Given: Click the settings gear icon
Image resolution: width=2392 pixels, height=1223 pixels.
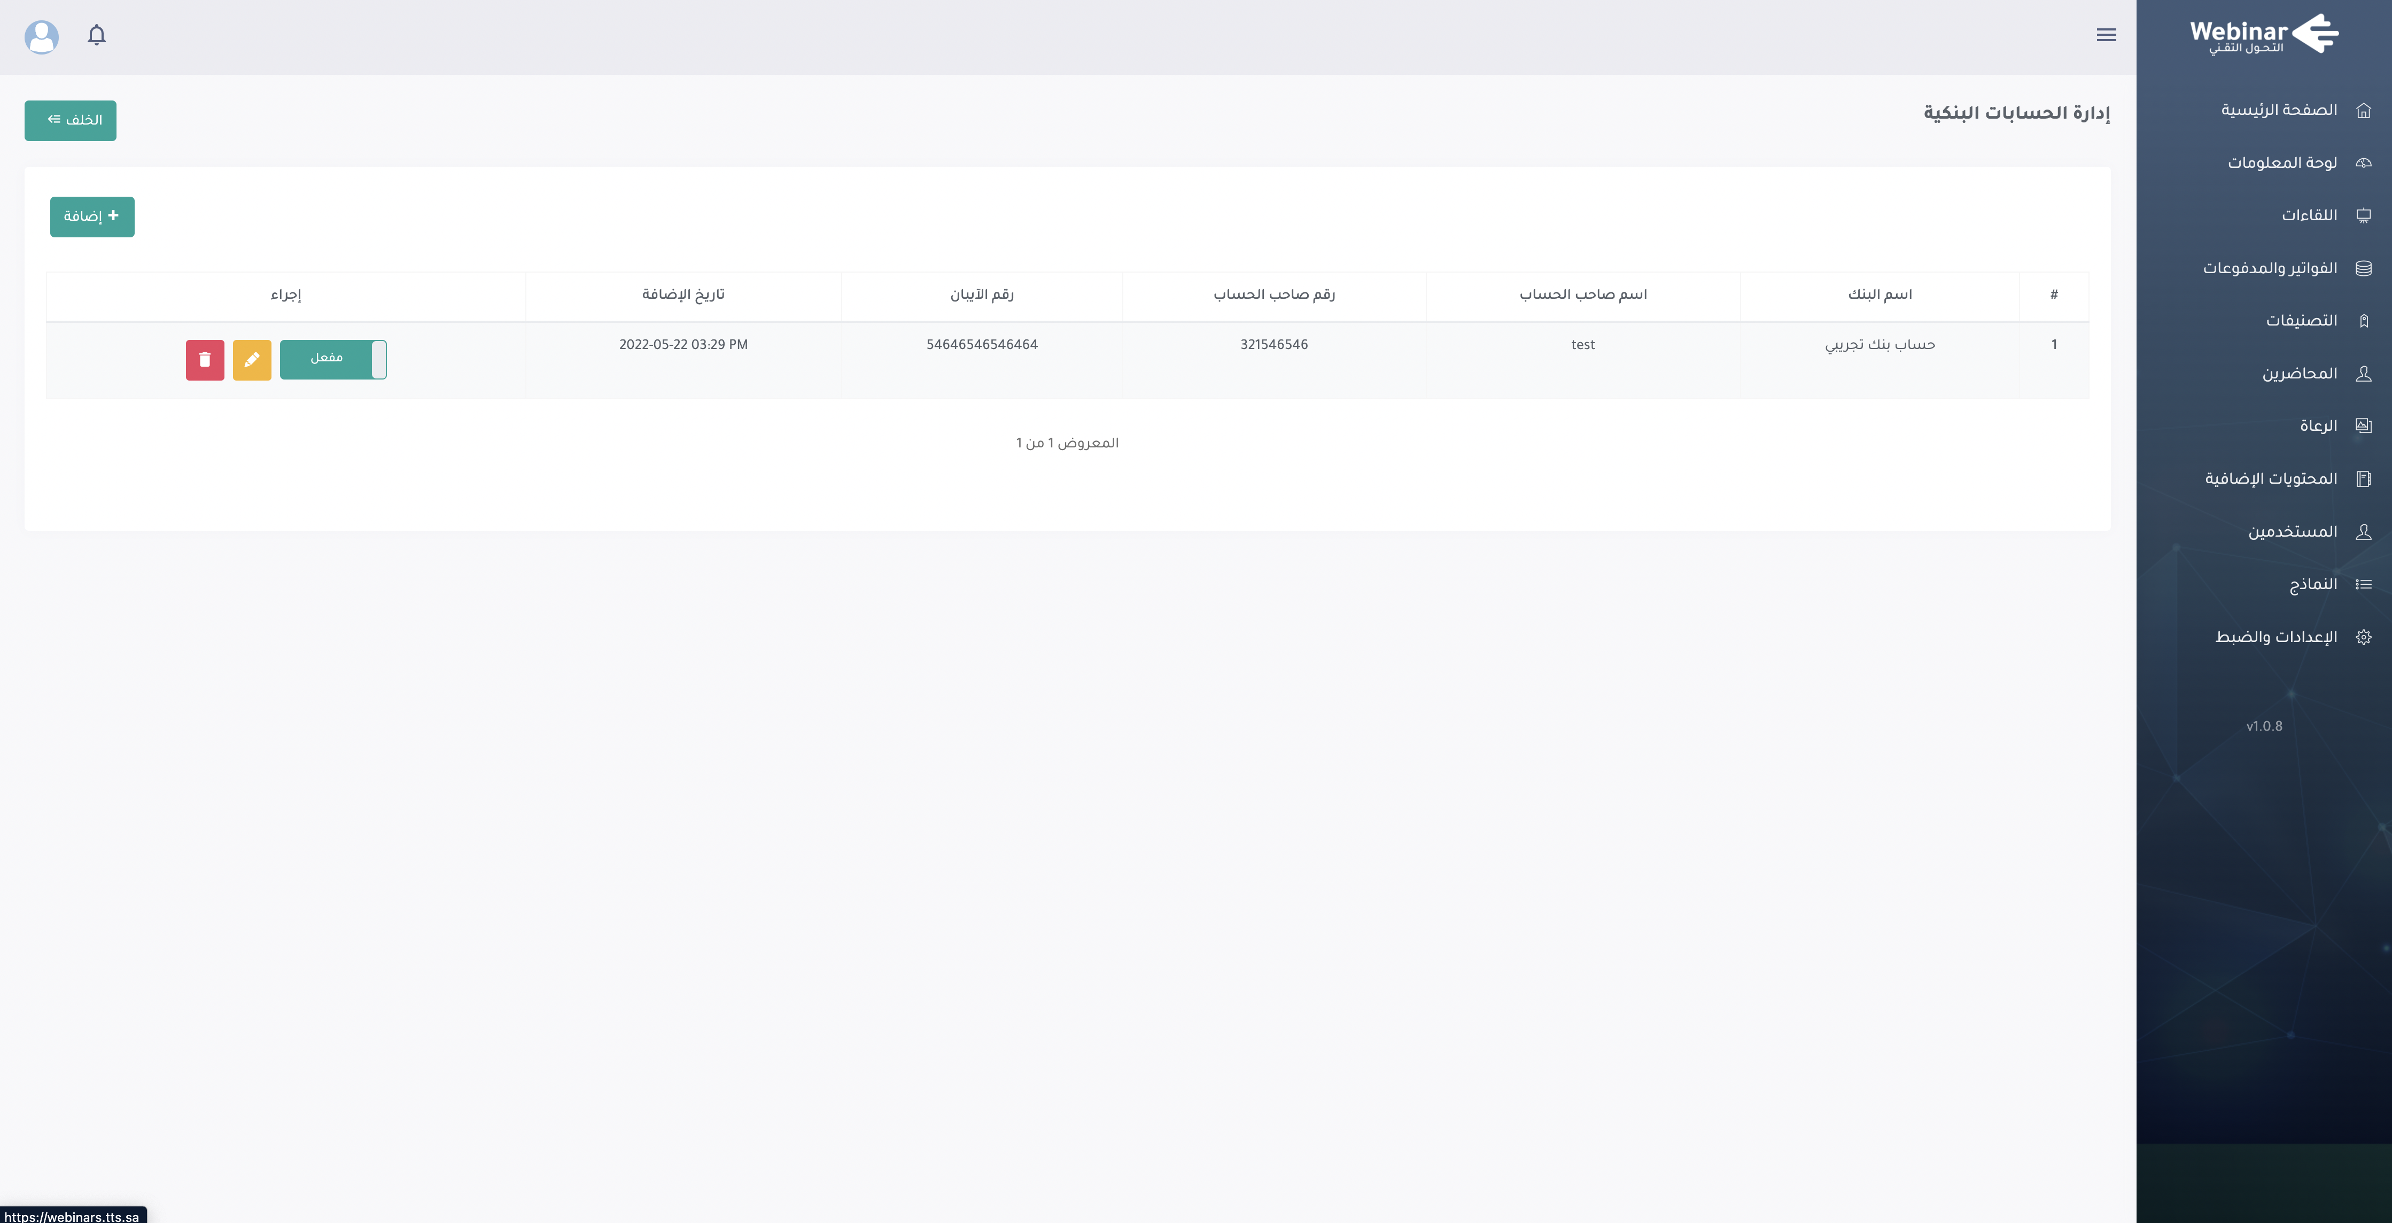Looking at the screenshot, I should tap(2364, 637).
